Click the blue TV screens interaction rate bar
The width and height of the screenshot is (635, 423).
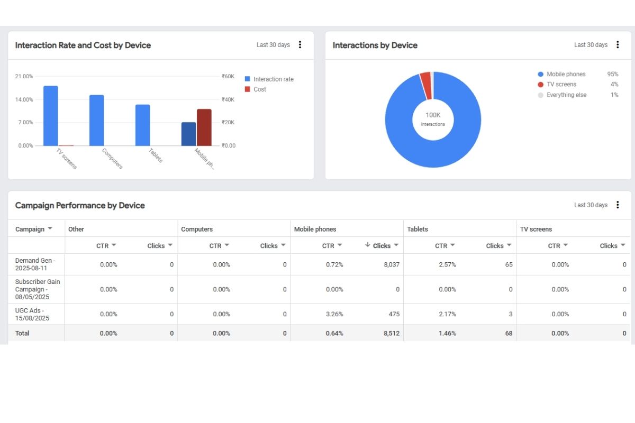coord(51,115)
